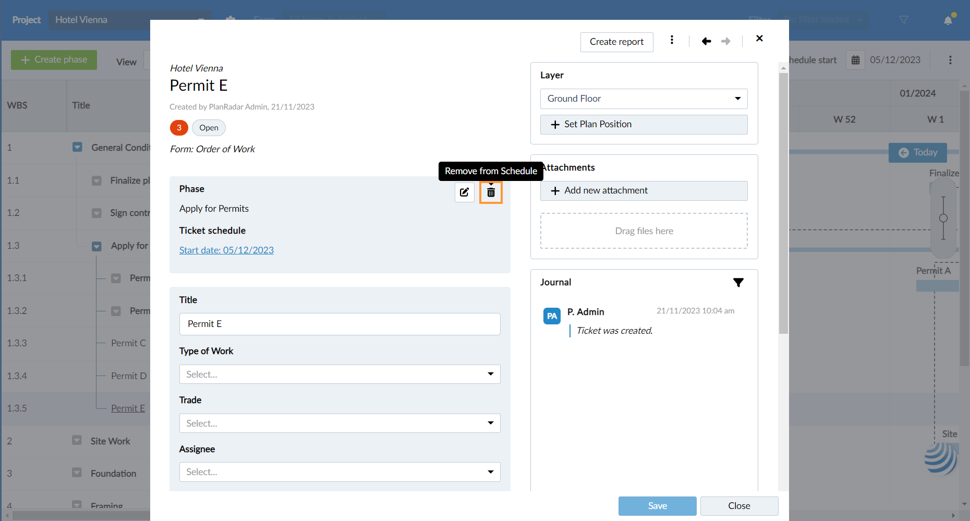970x521 pixels.
Task: Open the Type of Work dropdown
Action: [339, 374]
